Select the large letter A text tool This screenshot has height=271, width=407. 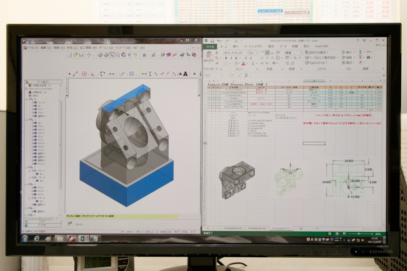(x=185, y=74)
